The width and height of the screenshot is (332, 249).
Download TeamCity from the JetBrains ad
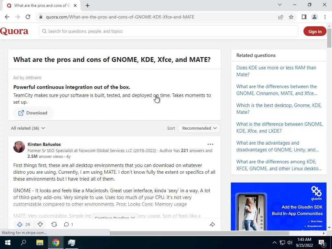point(33,113)
